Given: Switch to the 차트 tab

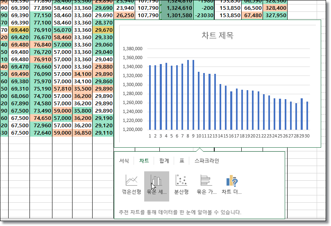Looking at the screenshot, I should tap(144, 161).
